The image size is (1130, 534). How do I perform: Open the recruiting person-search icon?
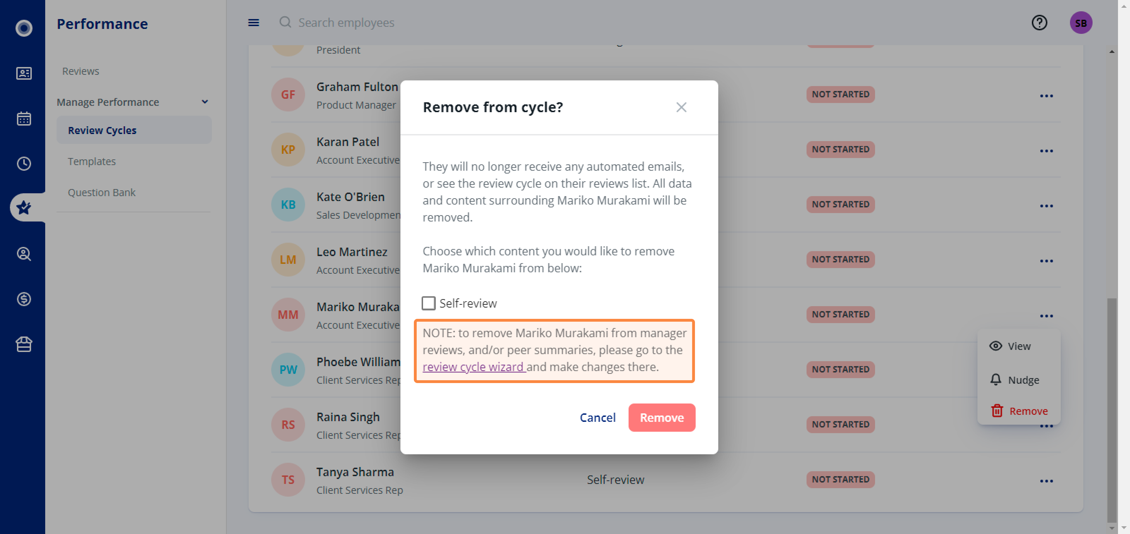point(24,254)
